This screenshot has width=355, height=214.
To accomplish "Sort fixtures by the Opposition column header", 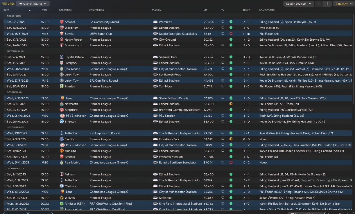I will tap(65, 10).
